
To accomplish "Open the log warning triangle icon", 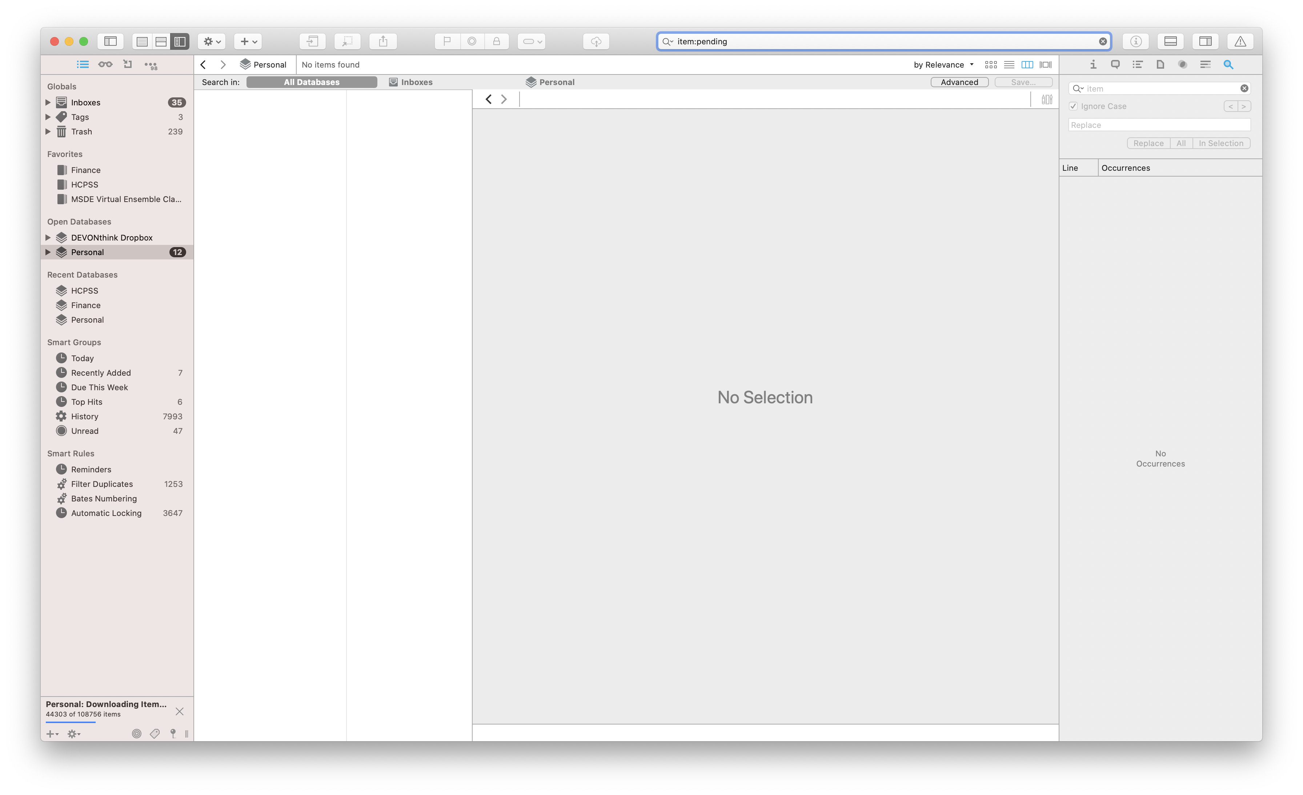I will (1240, 41).
